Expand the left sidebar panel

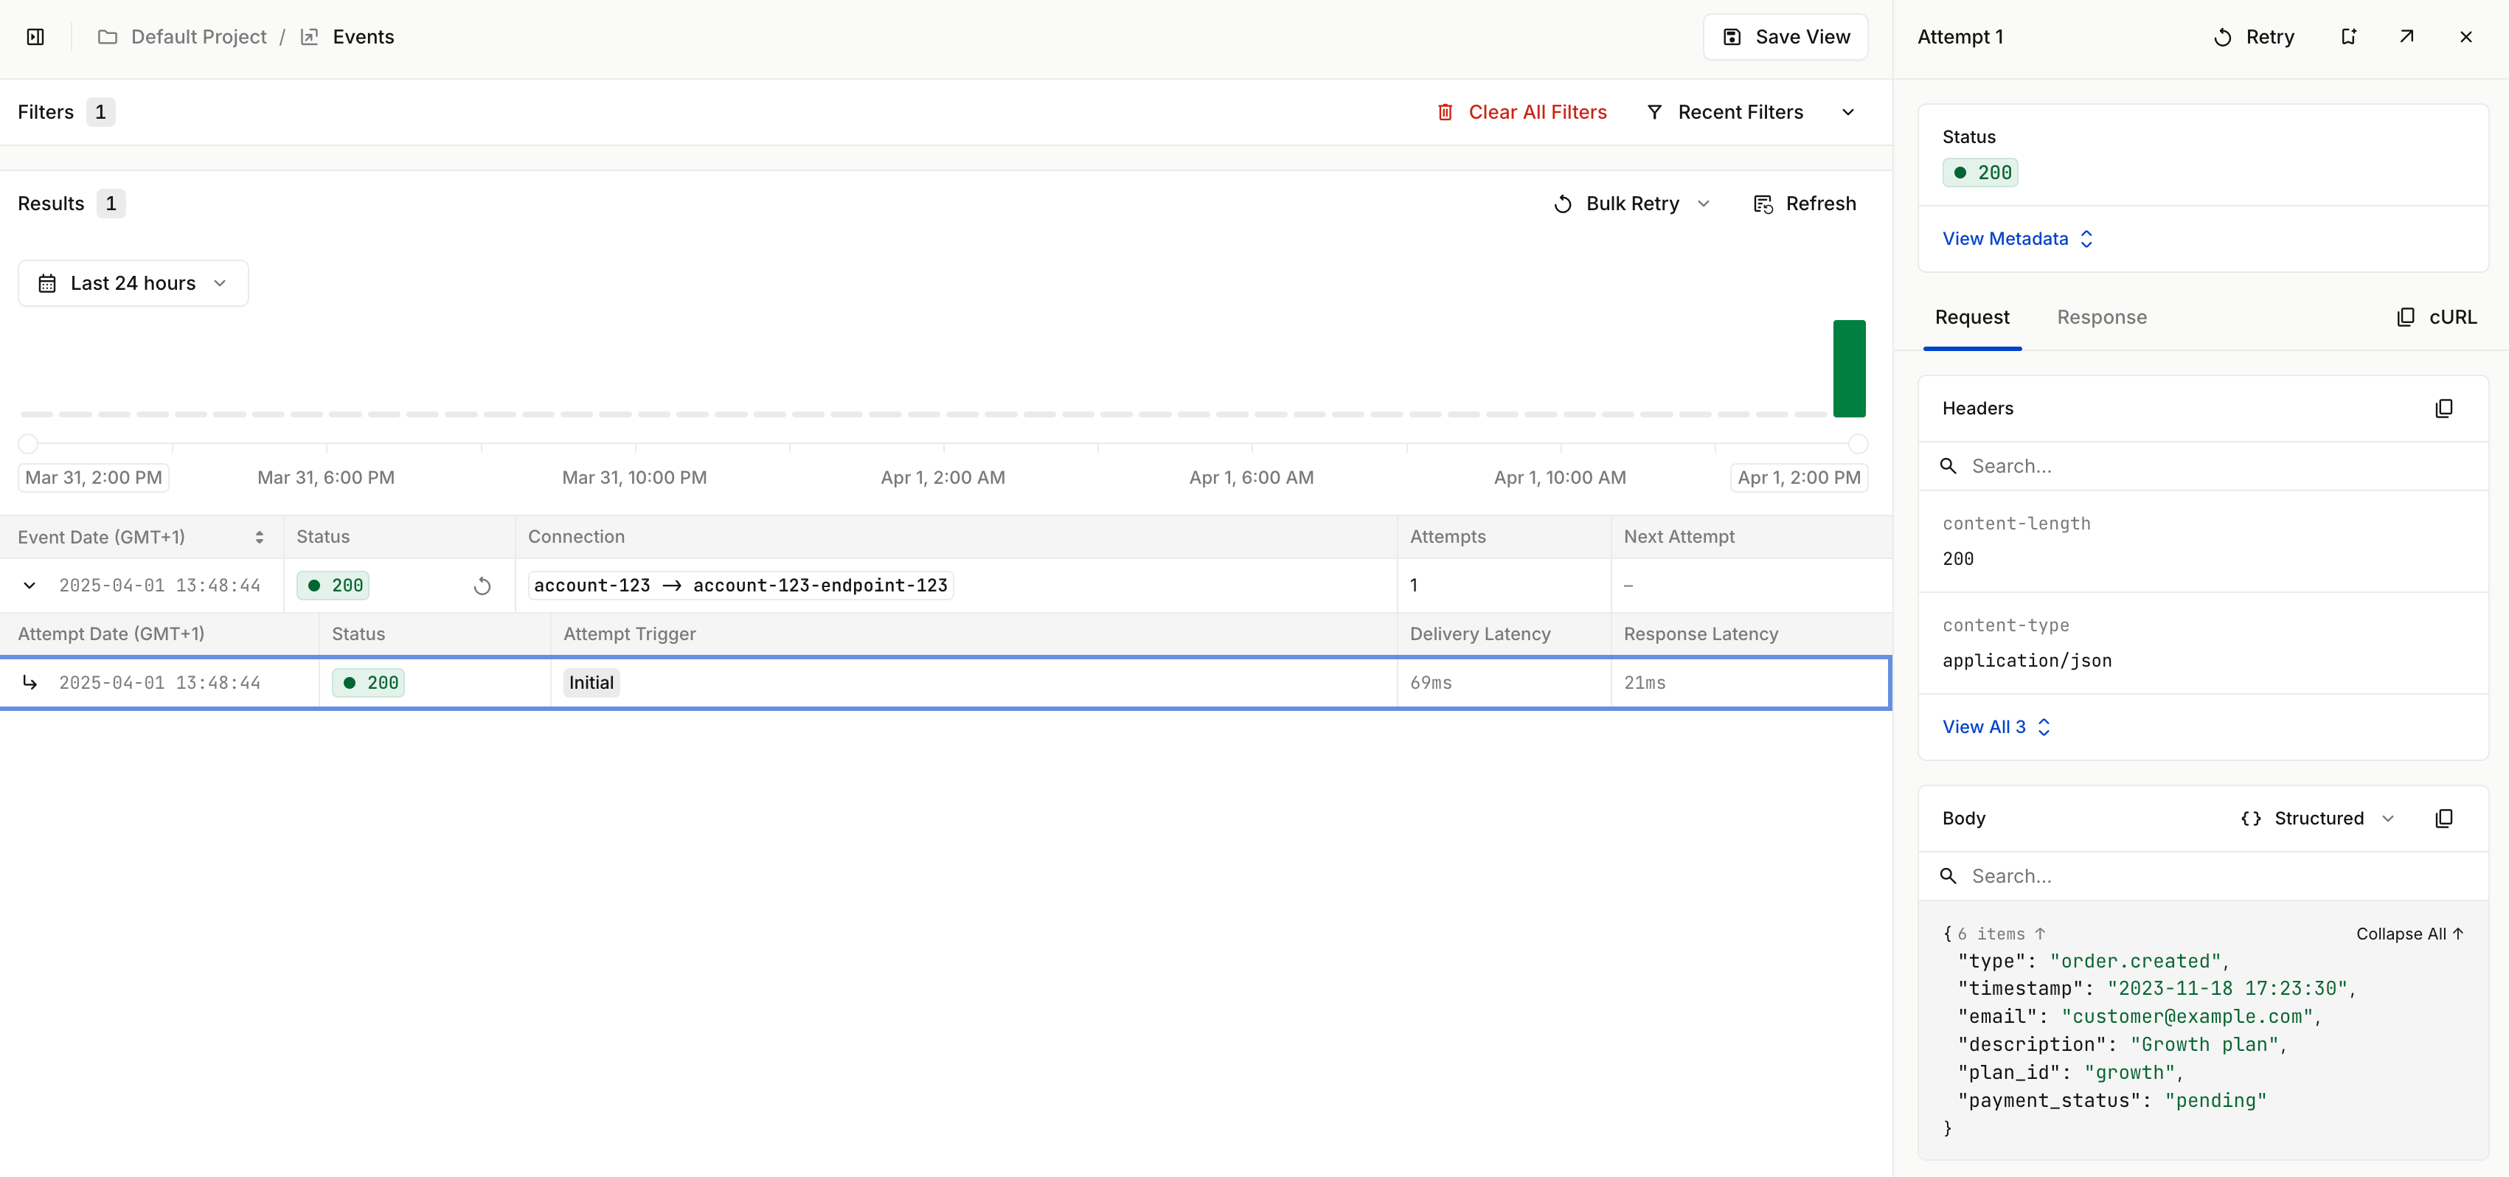pos(36,36)
